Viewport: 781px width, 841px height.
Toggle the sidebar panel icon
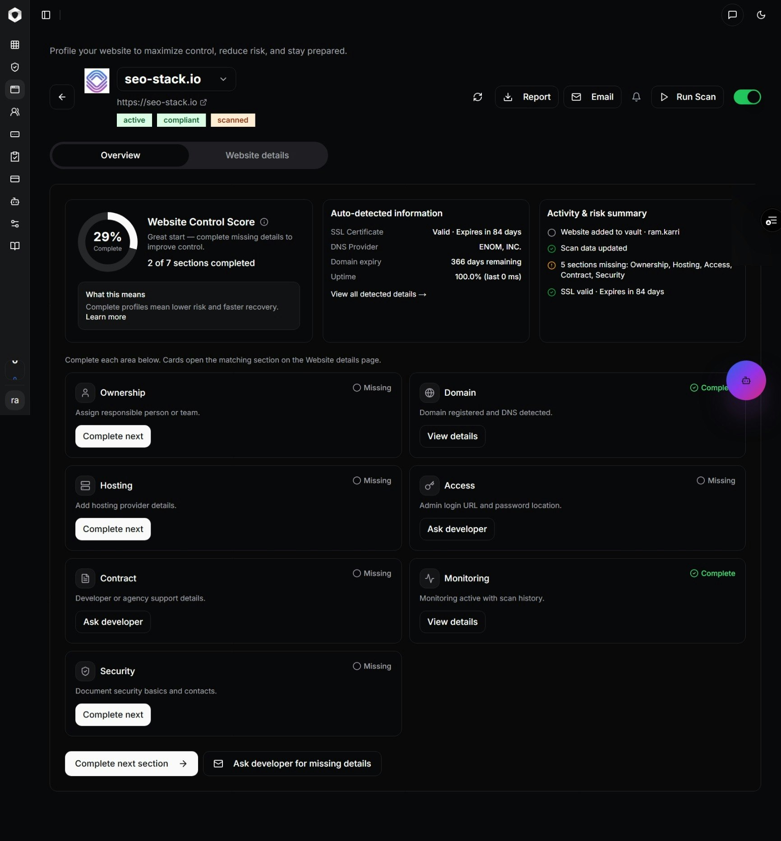[46, 15]
